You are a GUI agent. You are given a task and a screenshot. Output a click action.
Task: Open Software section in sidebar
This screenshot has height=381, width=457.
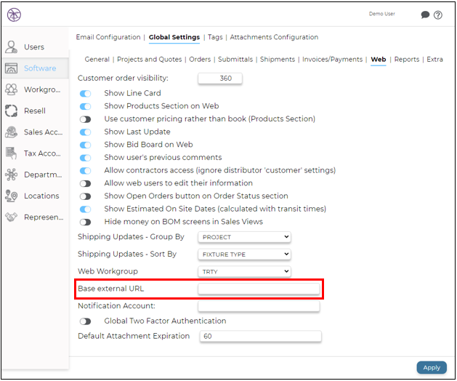pos(40,68)
